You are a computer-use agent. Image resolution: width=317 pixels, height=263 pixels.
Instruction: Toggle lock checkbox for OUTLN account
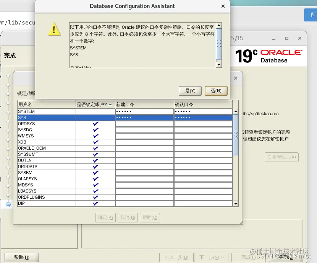95,160
